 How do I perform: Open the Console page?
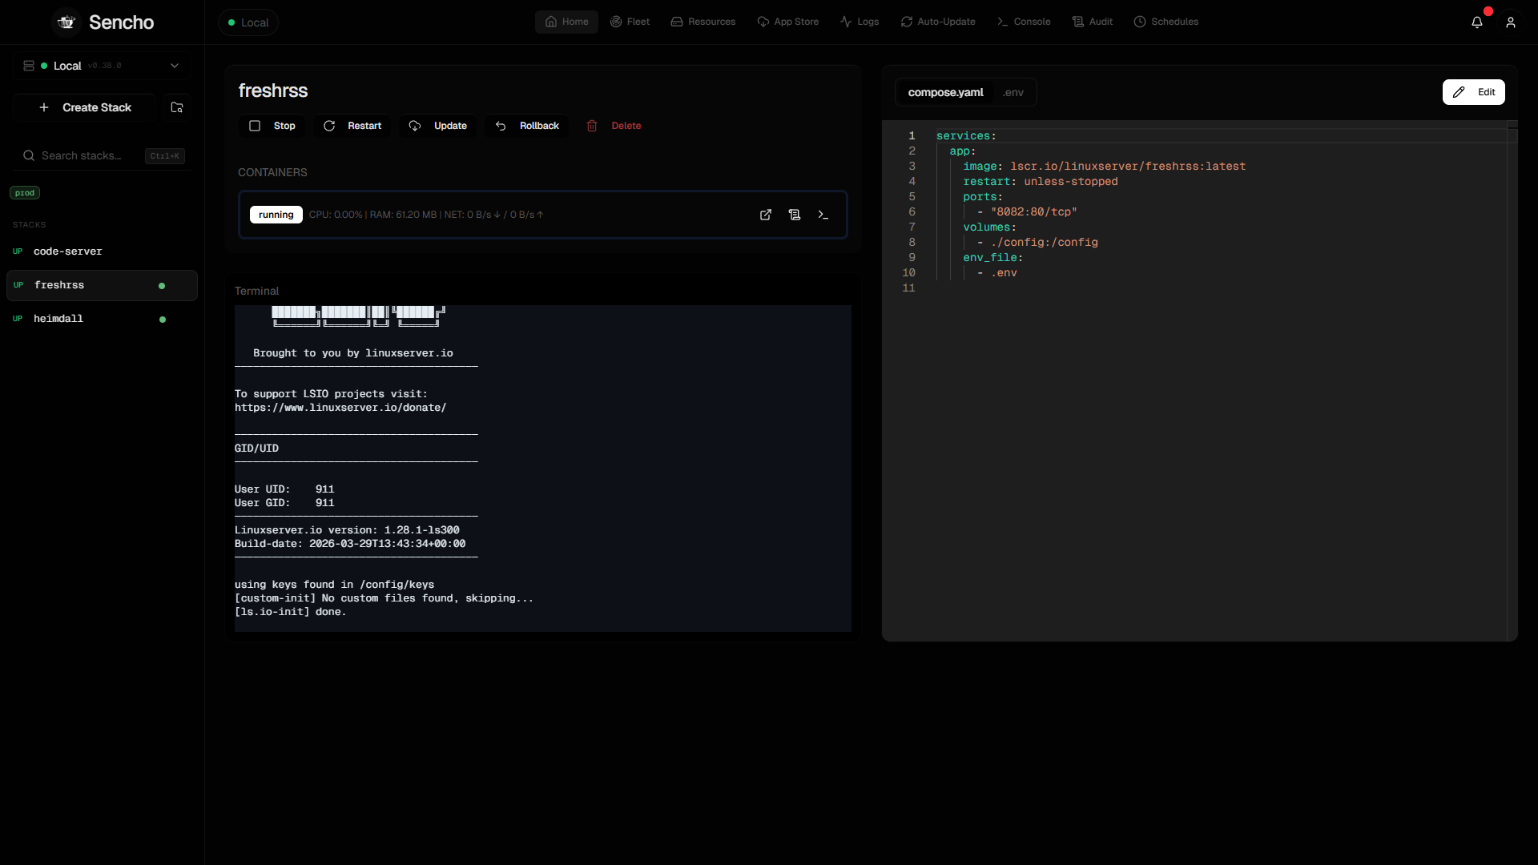[1024, 22]
